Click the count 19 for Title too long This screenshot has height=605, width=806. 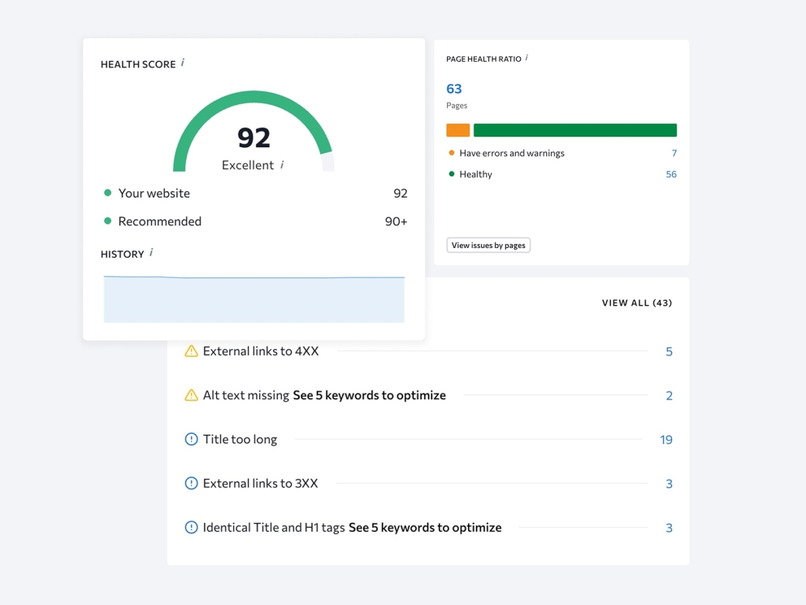click(666, 440)
